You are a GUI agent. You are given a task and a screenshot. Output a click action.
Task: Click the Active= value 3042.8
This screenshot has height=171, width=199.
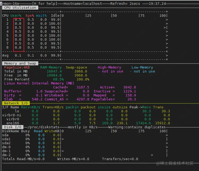tap(130, 87)
